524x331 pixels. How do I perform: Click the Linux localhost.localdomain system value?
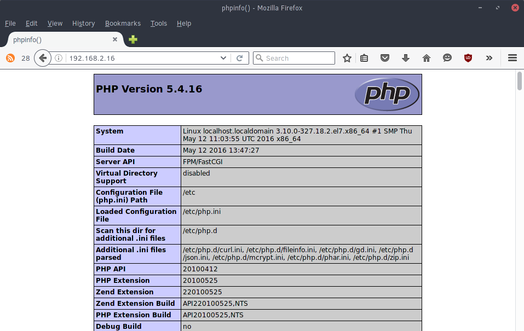pyautogui.click(x=297, y=135)
